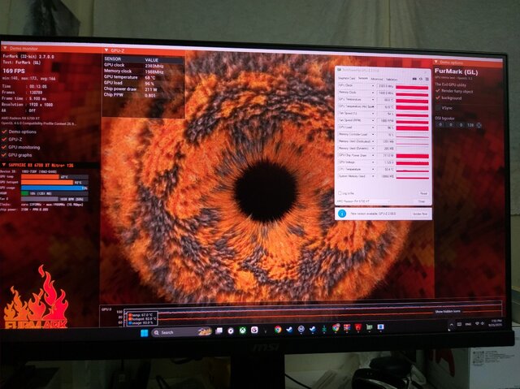Open the blue square taskbar icon at far right
Screen dimensions: 520x389
[381, 327]
